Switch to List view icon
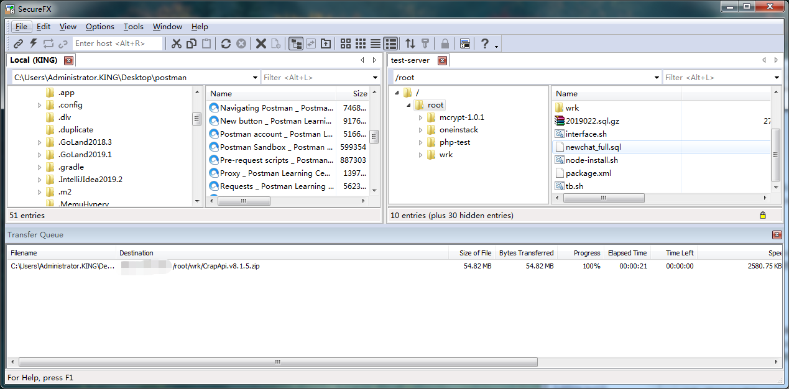 376,43
